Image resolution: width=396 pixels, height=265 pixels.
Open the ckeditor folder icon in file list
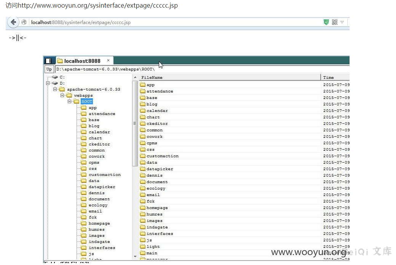coord(143,123)
